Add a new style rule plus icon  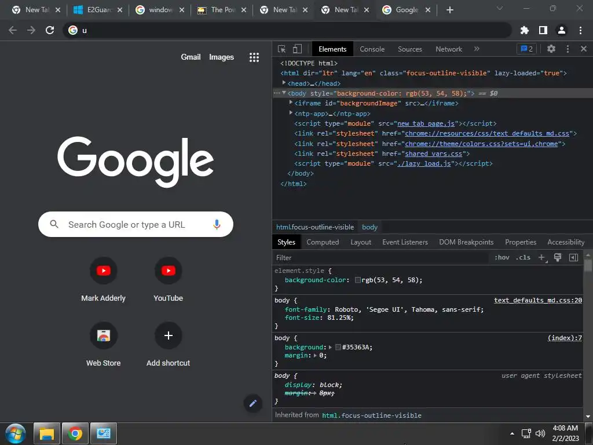pos(542,258)
